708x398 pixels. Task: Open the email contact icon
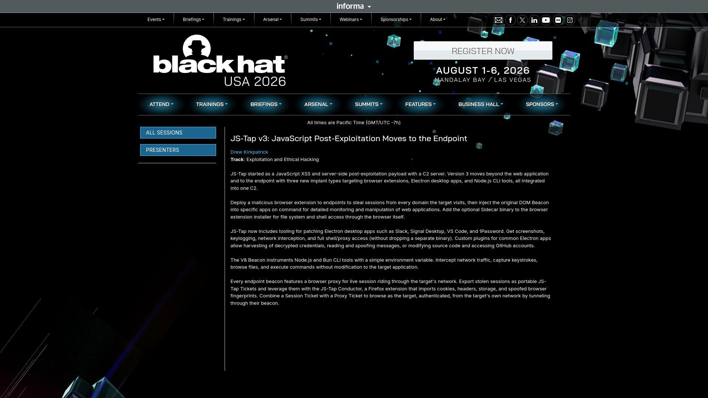499,20
